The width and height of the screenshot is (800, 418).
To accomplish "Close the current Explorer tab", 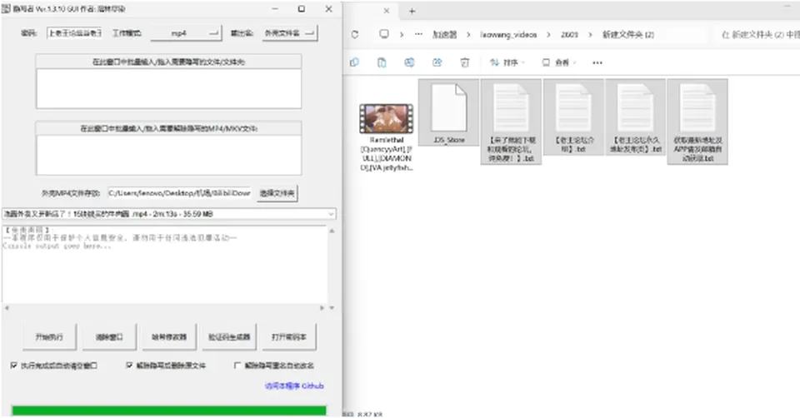I will [386, 11].
